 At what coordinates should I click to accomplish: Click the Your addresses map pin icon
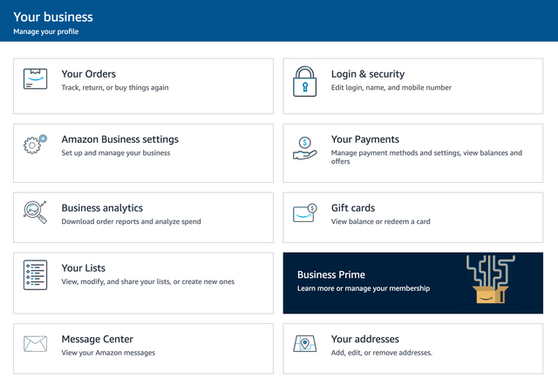pos(305,344)
